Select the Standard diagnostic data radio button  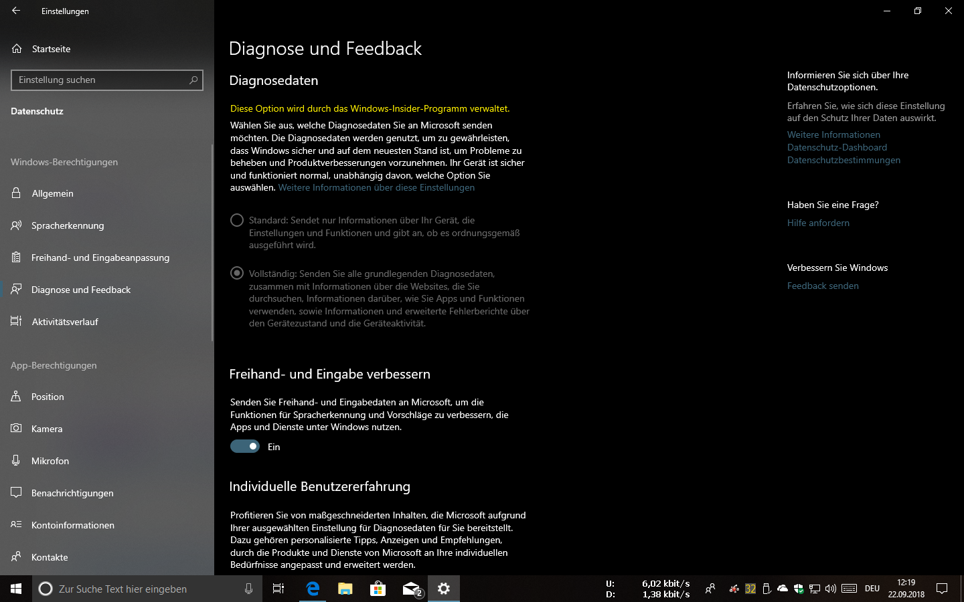click(x=237, y=220)
